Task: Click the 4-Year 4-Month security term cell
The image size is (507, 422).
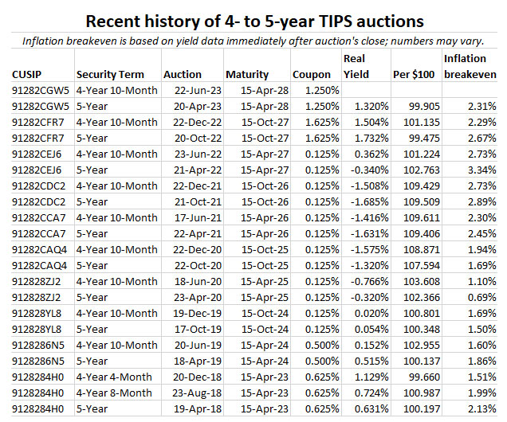Action: tap(116, 377)
